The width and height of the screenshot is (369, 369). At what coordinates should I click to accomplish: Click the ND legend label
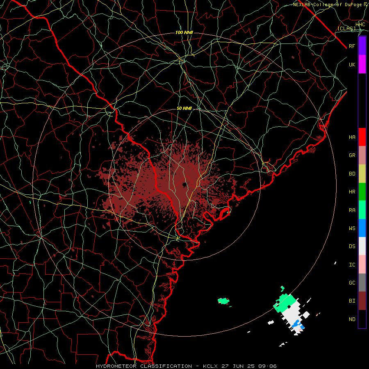pyautogui.click(x=352, y=319)
